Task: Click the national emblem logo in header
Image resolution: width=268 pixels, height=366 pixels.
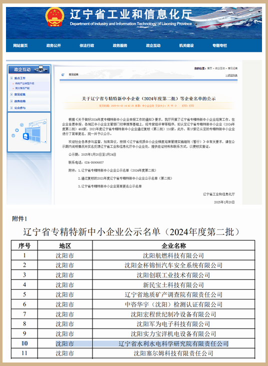Action: (x=54, y=17)
